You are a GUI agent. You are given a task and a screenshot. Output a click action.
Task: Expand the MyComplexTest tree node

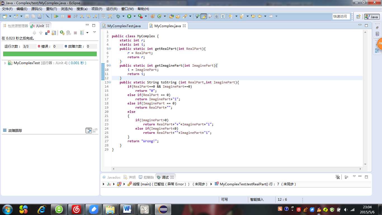pos(5,63)
